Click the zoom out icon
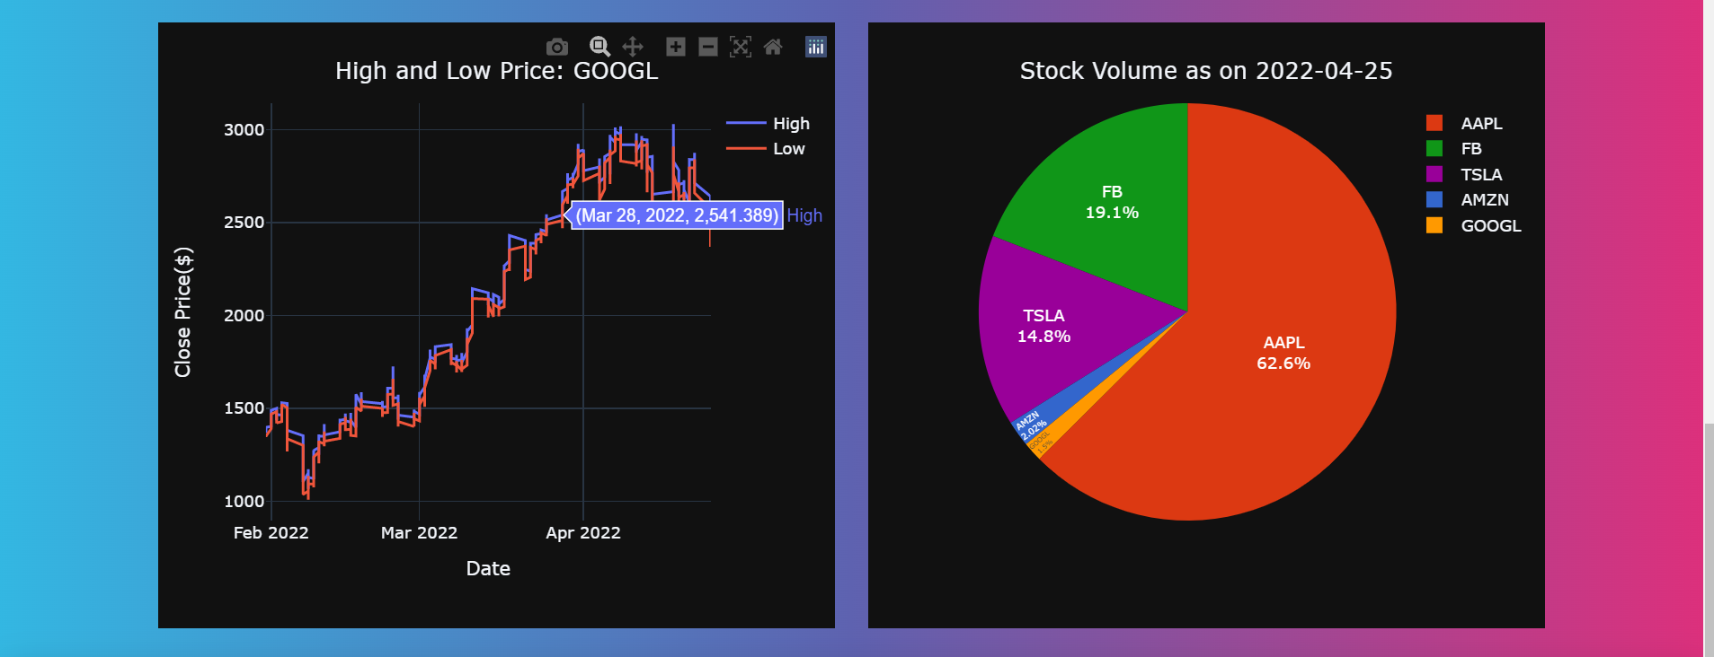This screenshot has height=657, width=1714. [x=708, y=47]
